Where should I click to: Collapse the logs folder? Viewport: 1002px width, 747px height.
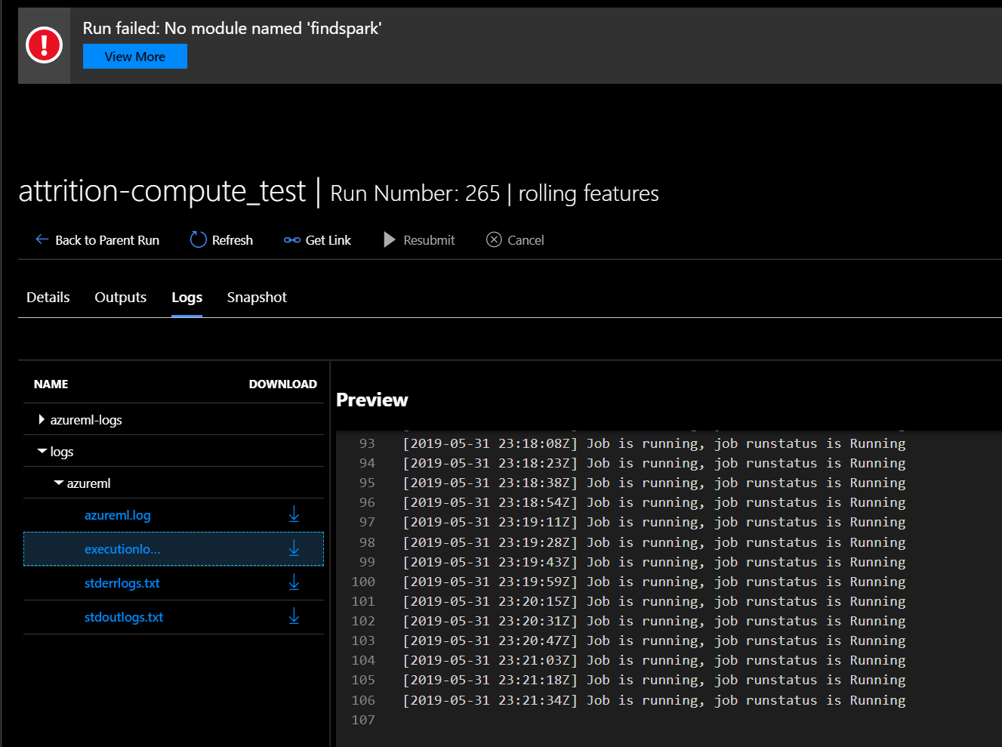42,451
